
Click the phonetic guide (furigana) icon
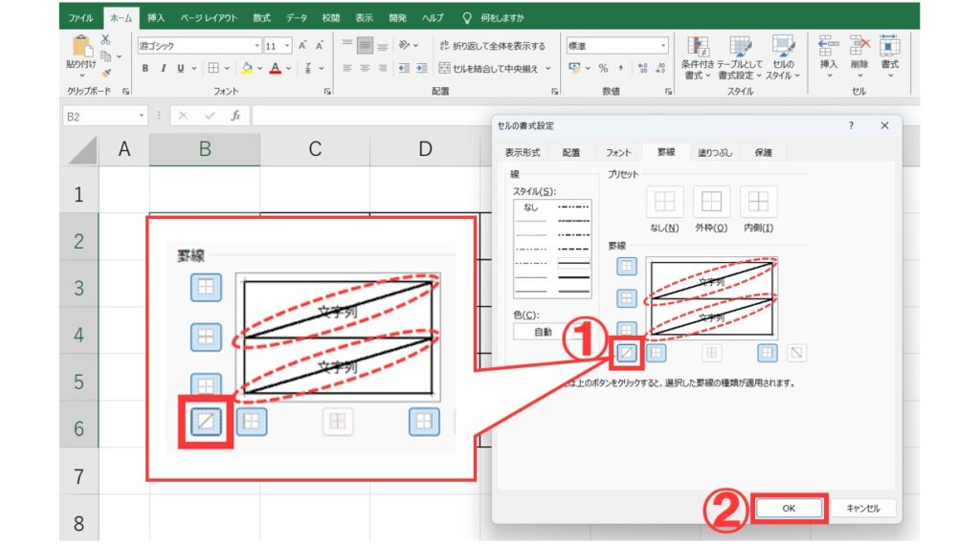(x=308, y=68)
